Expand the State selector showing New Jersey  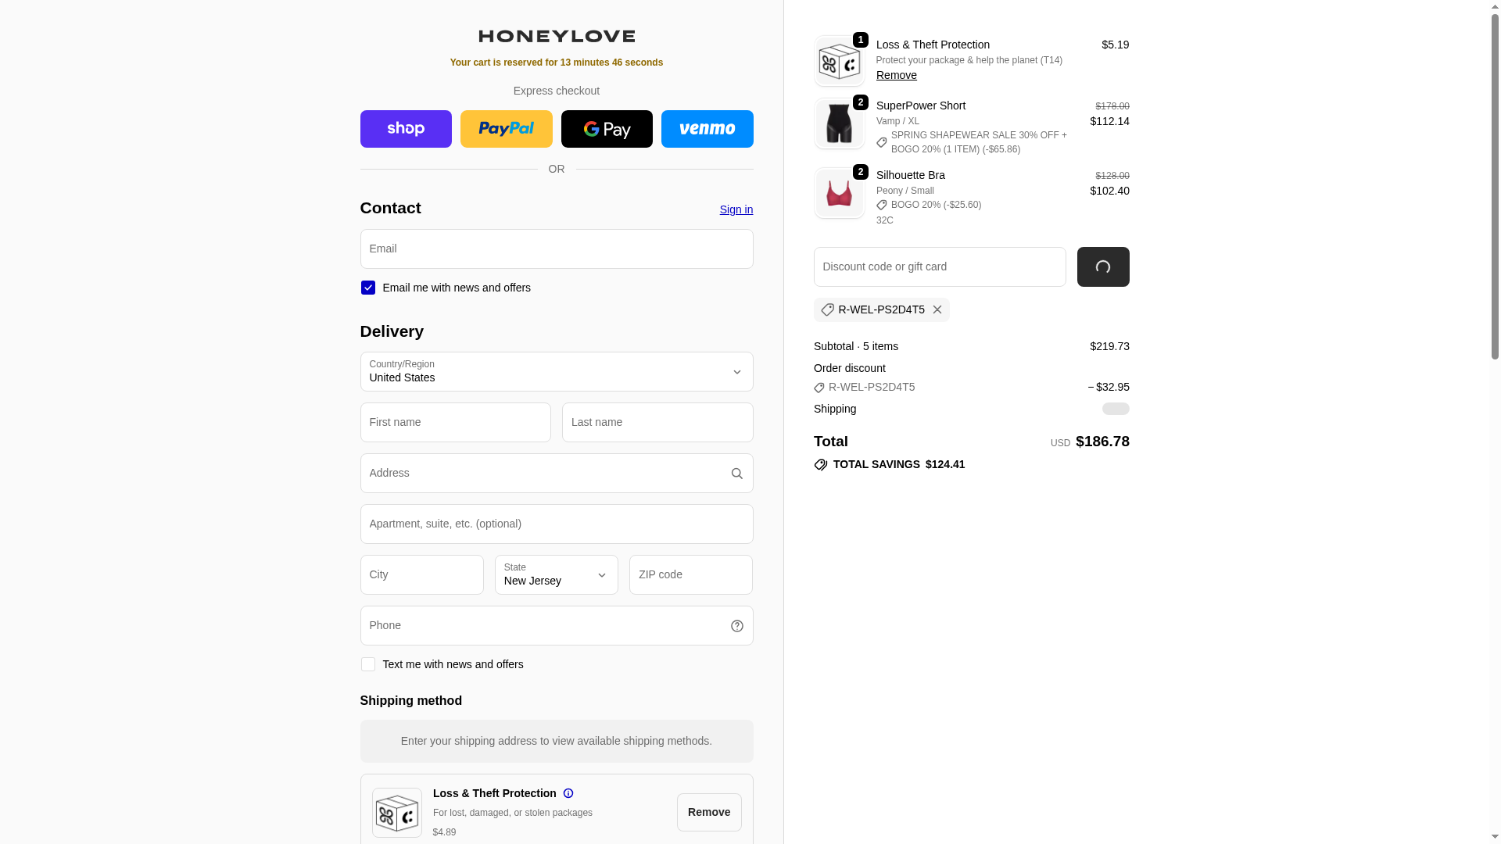tap(557, 575)
